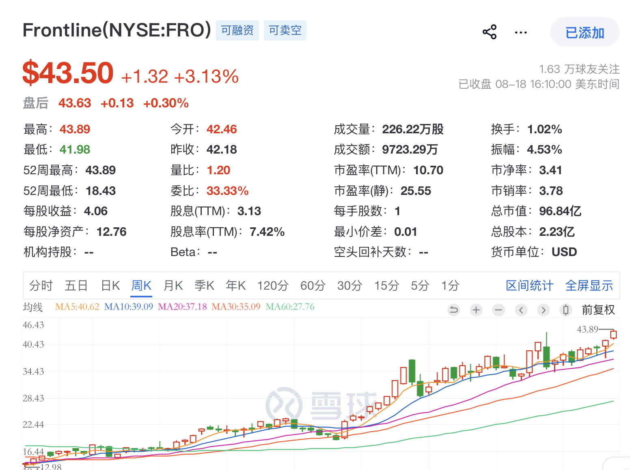Screen dimensions: 630x470
Task: Zoom out the K-line chart with minus icon
Action: click(498, 310)
